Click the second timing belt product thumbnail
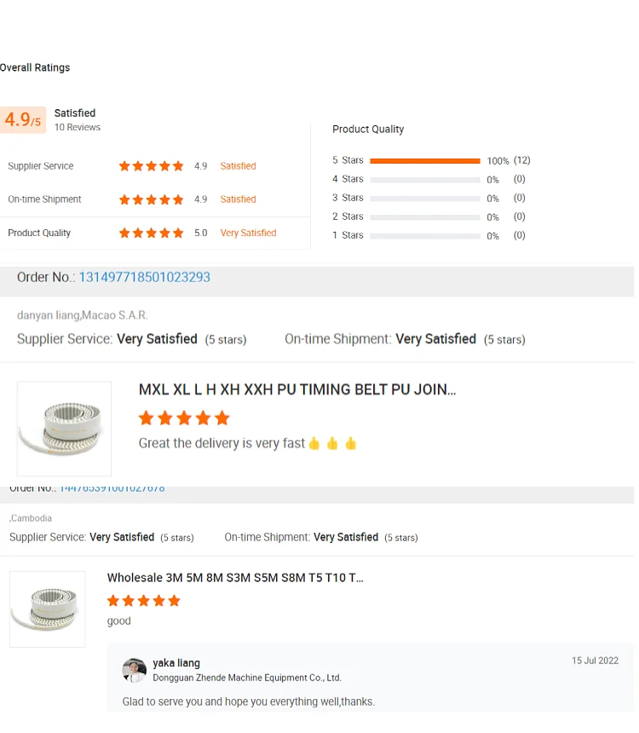Image resolution: width=639 pixels, height=733 pixels. coord(47,609)
